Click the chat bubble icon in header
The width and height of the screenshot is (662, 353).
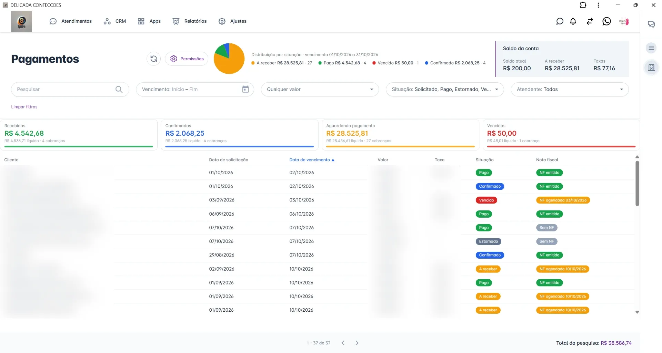pos(560,21)
